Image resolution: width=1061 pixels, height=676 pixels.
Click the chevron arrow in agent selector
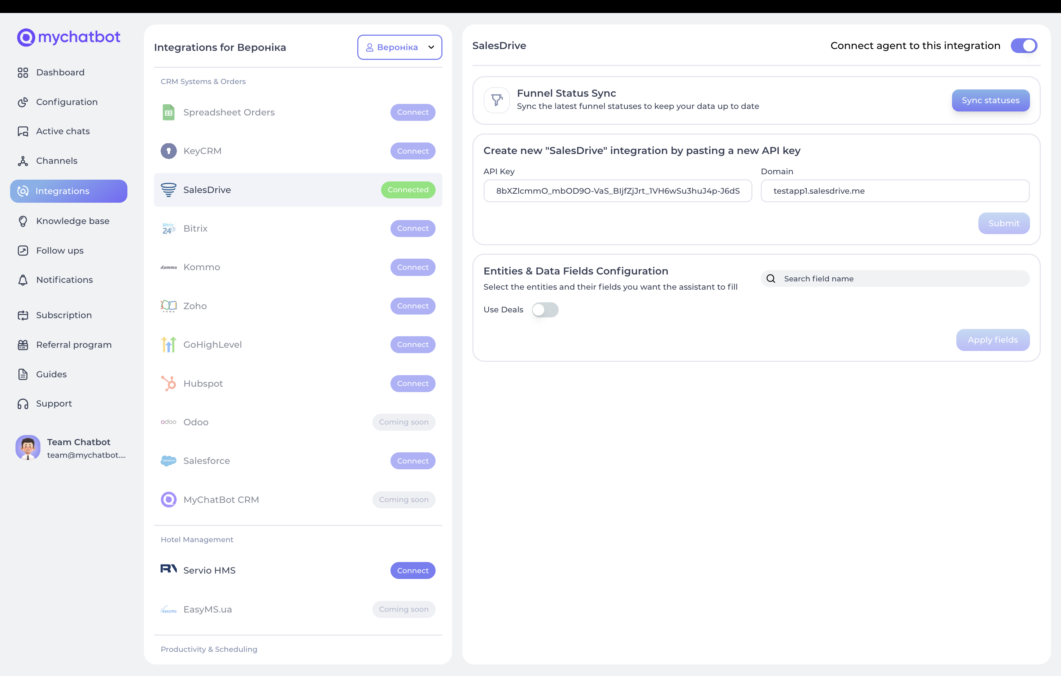click(x=431, y=47)
